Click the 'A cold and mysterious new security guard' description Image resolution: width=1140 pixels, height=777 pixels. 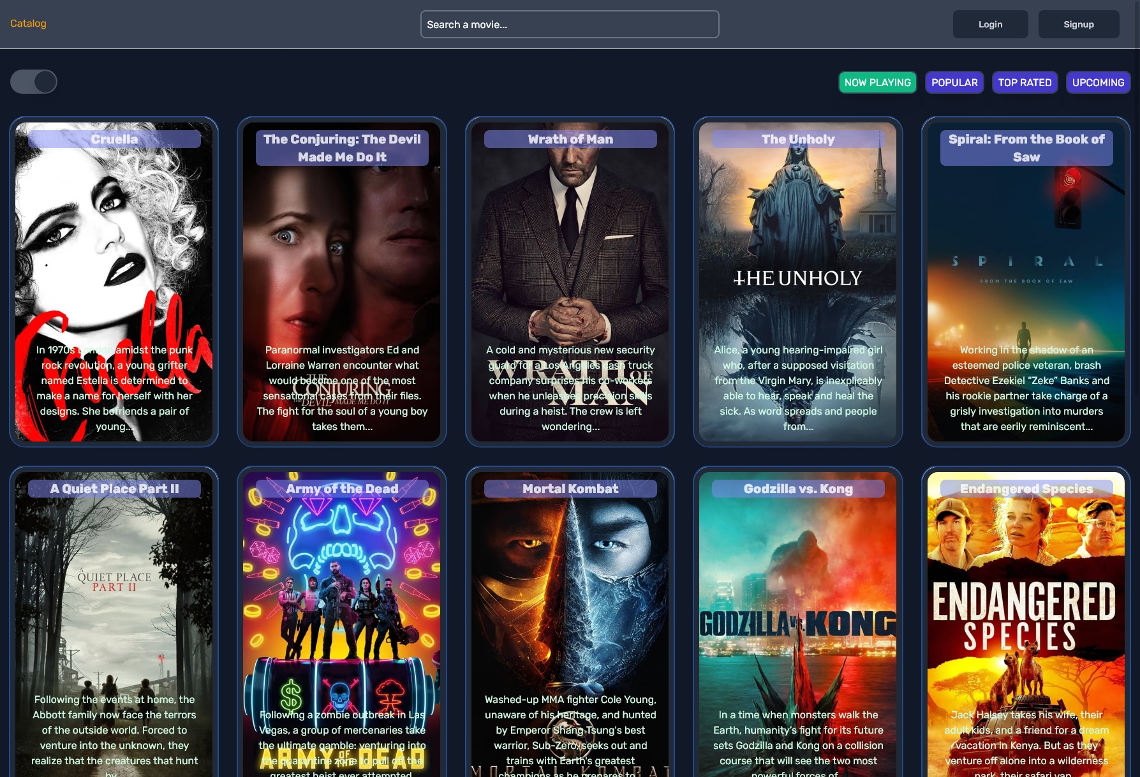[x=570, y=388]
